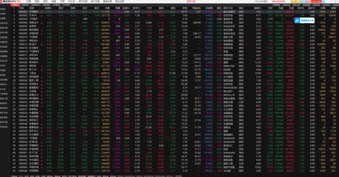Expand the 债券 bottom tab menu

(x=57, y=176)
